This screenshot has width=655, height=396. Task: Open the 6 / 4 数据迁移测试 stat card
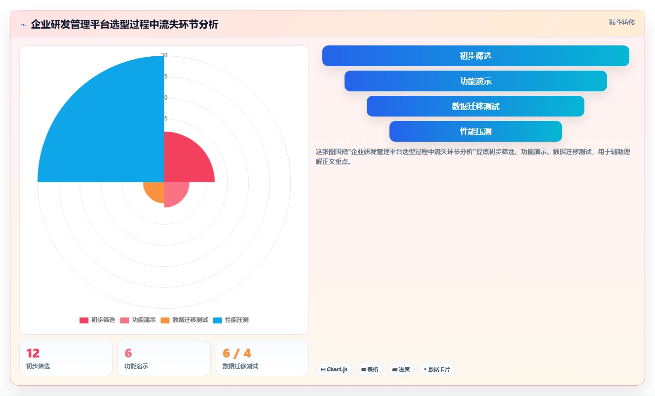tap(262, 358)
